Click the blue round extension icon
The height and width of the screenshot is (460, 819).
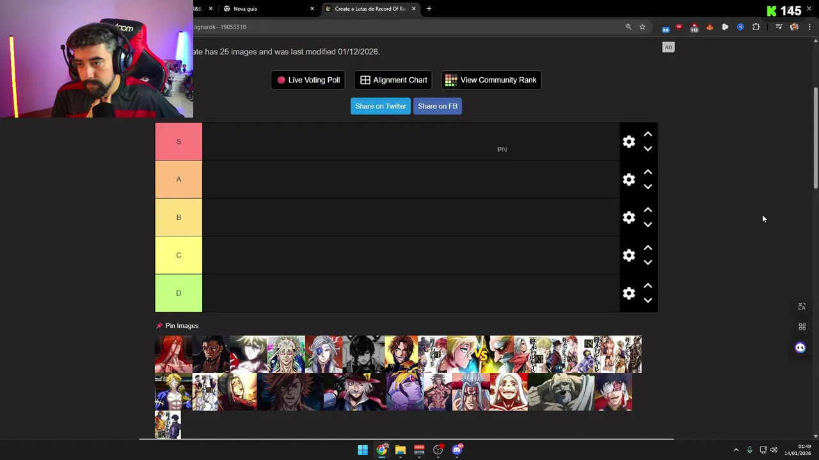pos(740,27)
